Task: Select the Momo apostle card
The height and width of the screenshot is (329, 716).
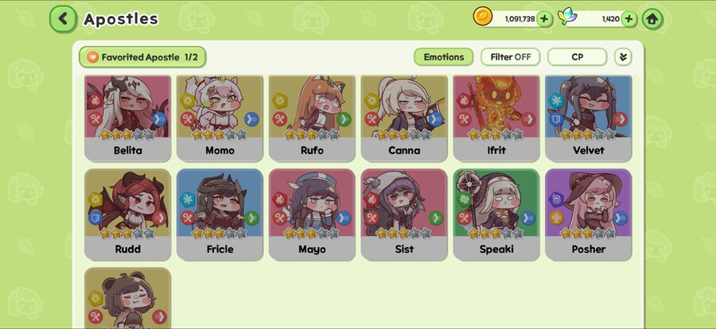Action: 220,118
